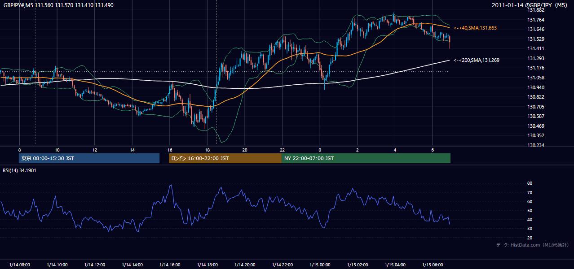Click the RSI(14) 34.1901 indicator label

tap(20, 170)
